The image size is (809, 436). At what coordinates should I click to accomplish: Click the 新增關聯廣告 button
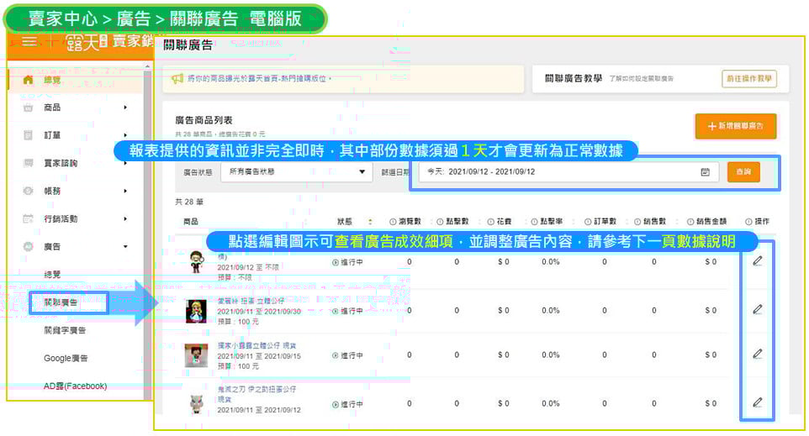(x=735, y=126)
